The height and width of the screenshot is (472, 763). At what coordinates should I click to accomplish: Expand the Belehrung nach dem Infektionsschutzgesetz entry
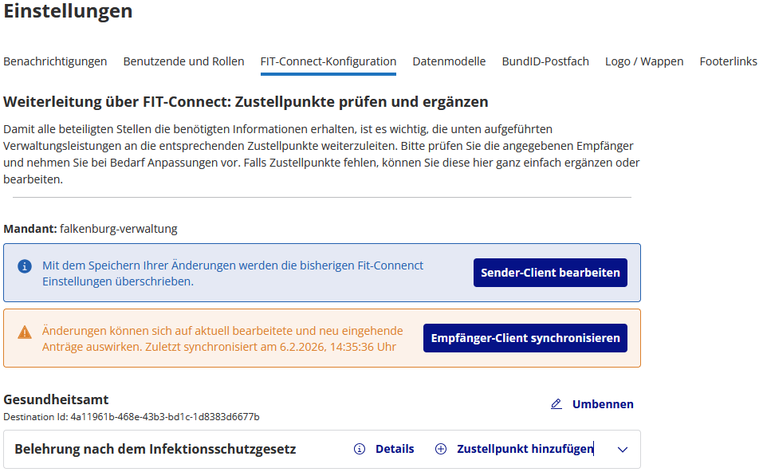point(623,449)
